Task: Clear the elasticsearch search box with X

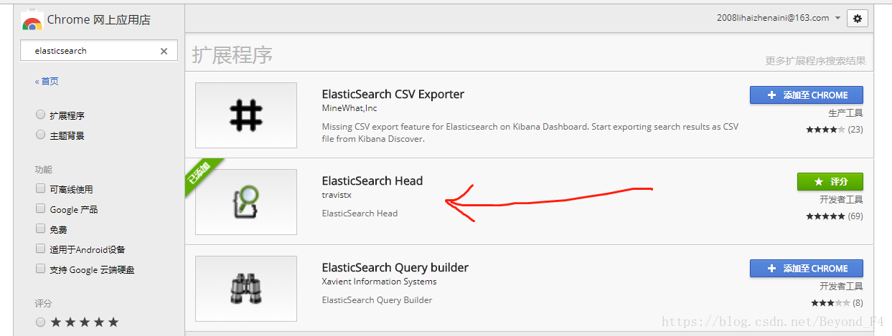Action: coord(164,51)
